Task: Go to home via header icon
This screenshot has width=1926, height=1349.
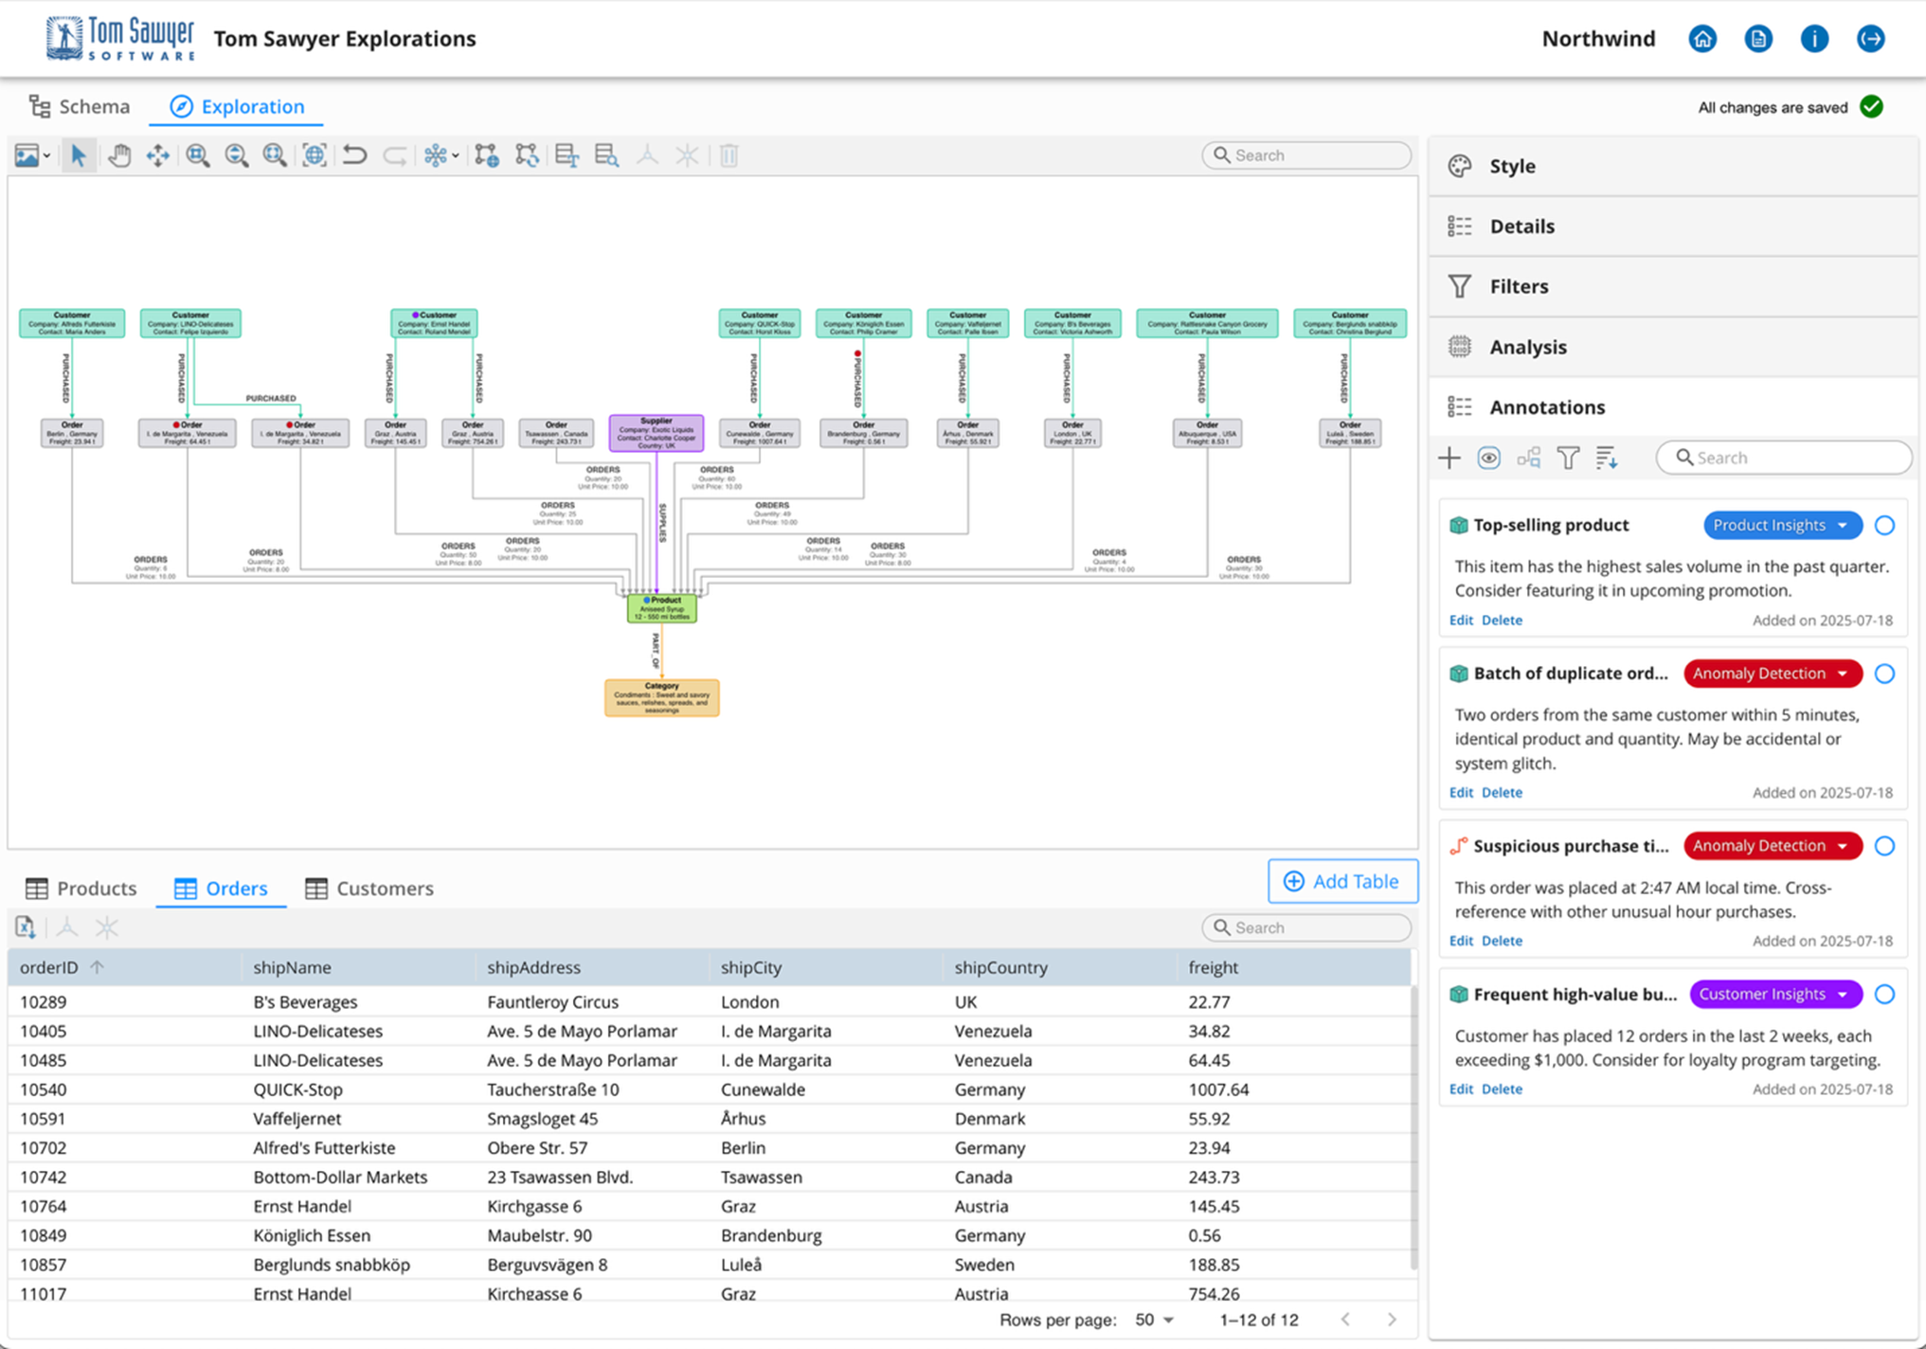Action: tap(1702, 39)
